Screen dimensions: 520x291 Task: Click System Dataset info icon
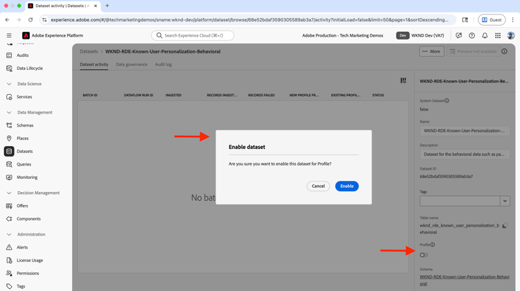coord(447,100)
